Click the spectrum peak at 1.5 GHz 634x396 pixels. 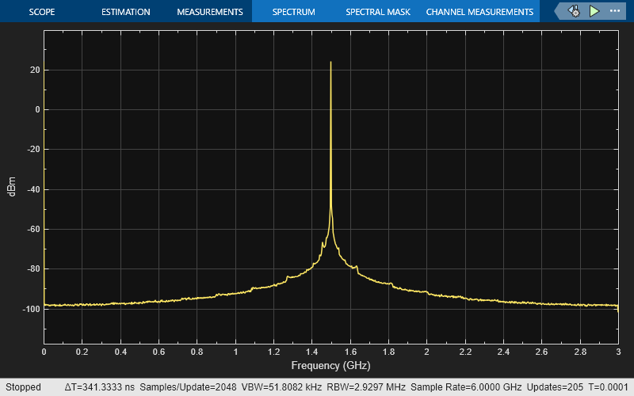pos(330,63)
